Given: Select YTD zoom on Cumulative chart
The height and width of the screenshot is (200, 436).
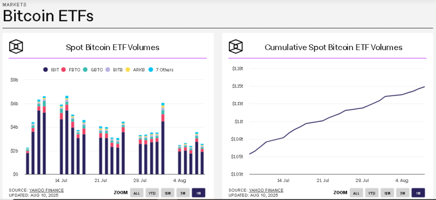Looking at the screenshot, I should click(x=372, y=193).
